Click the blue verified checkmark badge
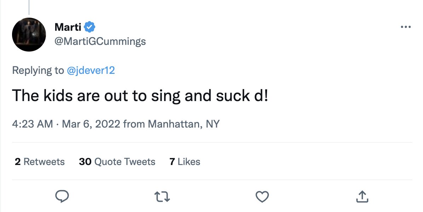The width and height of the screenshot is (423, 212). pyautogui.click(x=89, y=27)
